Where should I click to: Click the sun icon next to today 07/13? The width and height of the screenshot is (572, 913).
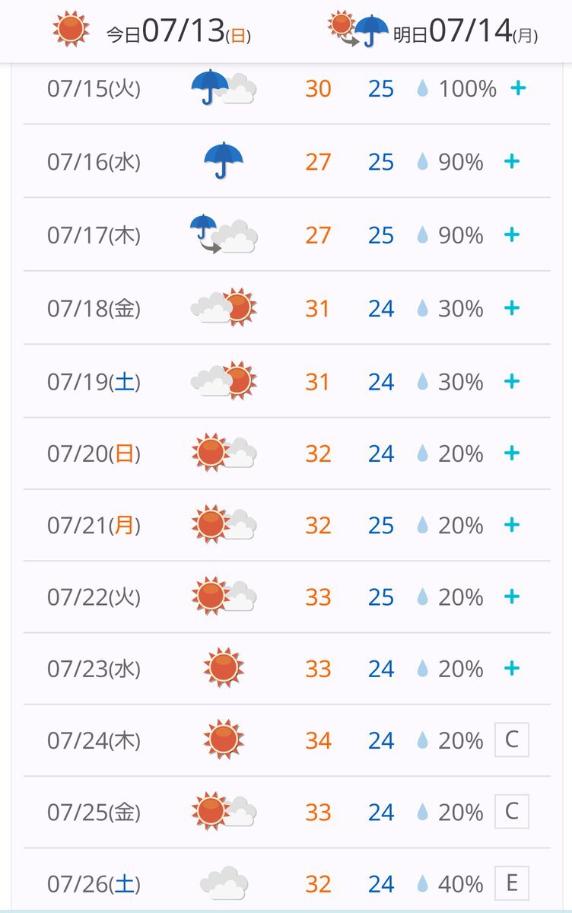tap(71, 30)
